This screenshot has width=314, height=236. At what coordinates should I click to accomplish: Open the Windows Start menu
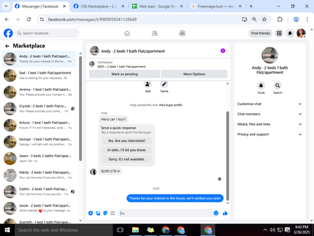[x=8, y=230]
